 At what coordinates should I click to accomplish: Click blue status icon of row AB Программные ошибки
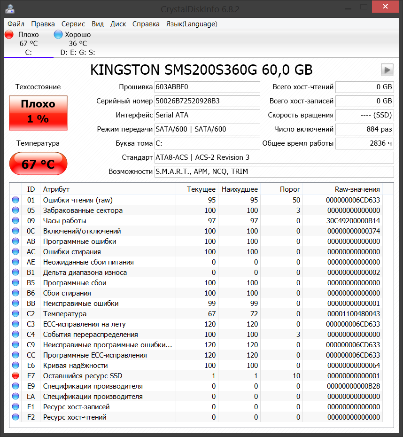(x=15, y=241)
